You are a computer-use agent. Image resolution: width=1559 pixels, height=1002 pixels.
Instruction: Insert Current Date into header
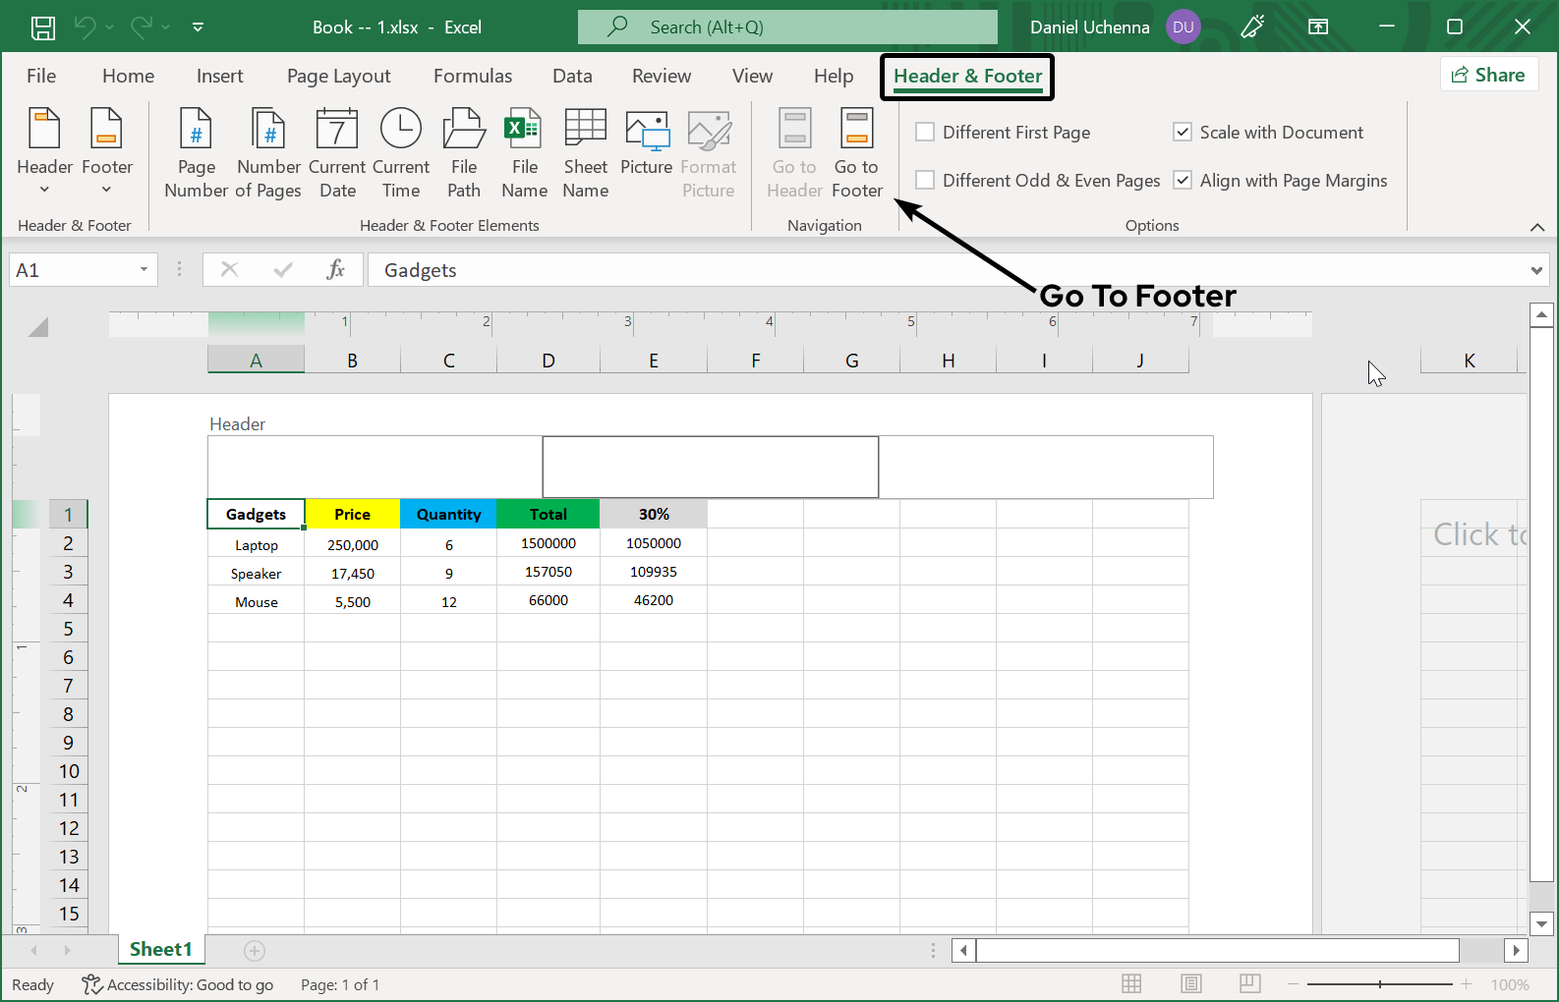click(x=337, y=152)
